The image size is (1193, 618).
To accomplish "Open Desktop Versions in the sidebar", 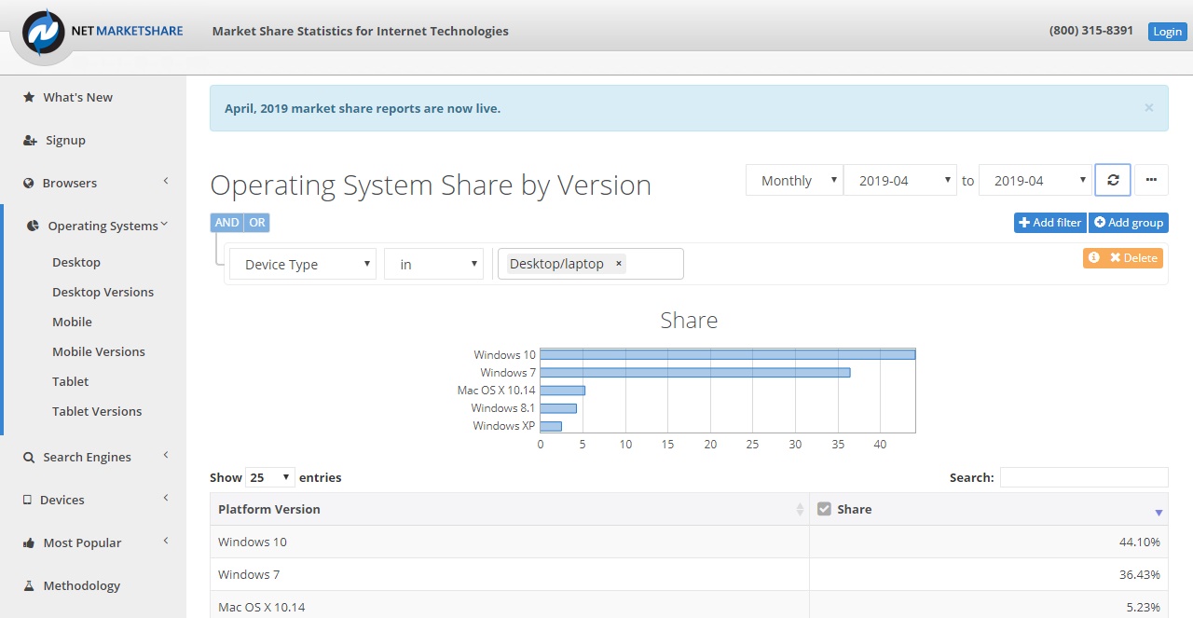I will click(x=103, y=292).
